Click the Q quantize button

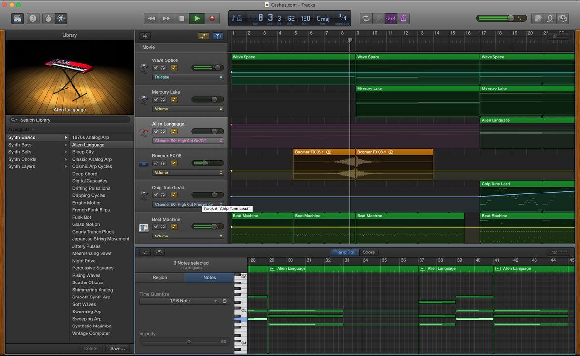click(224, 301)
